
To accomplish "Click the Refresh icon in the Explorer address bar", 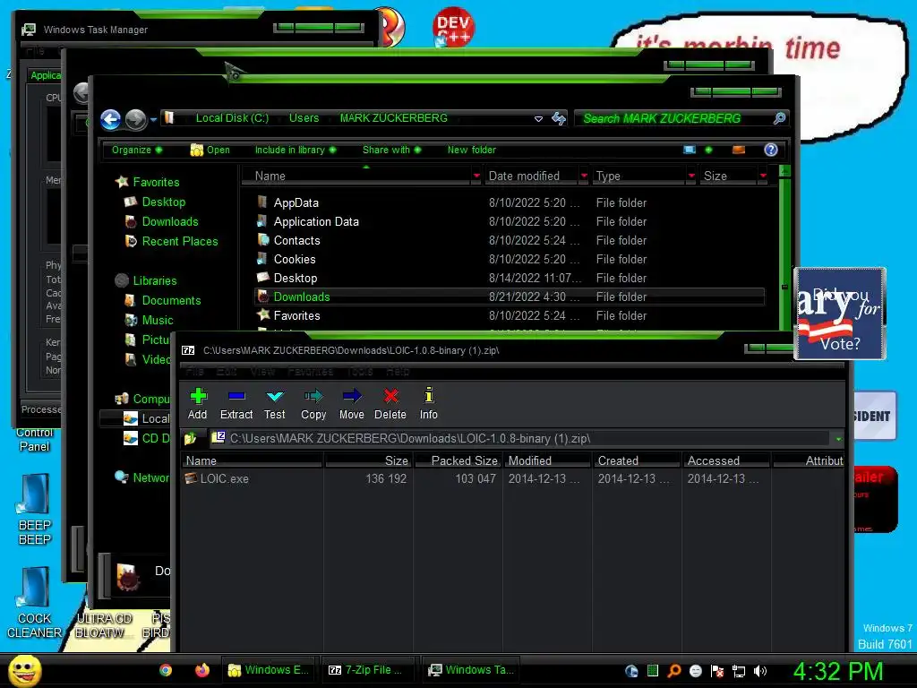I will [559, 119].
